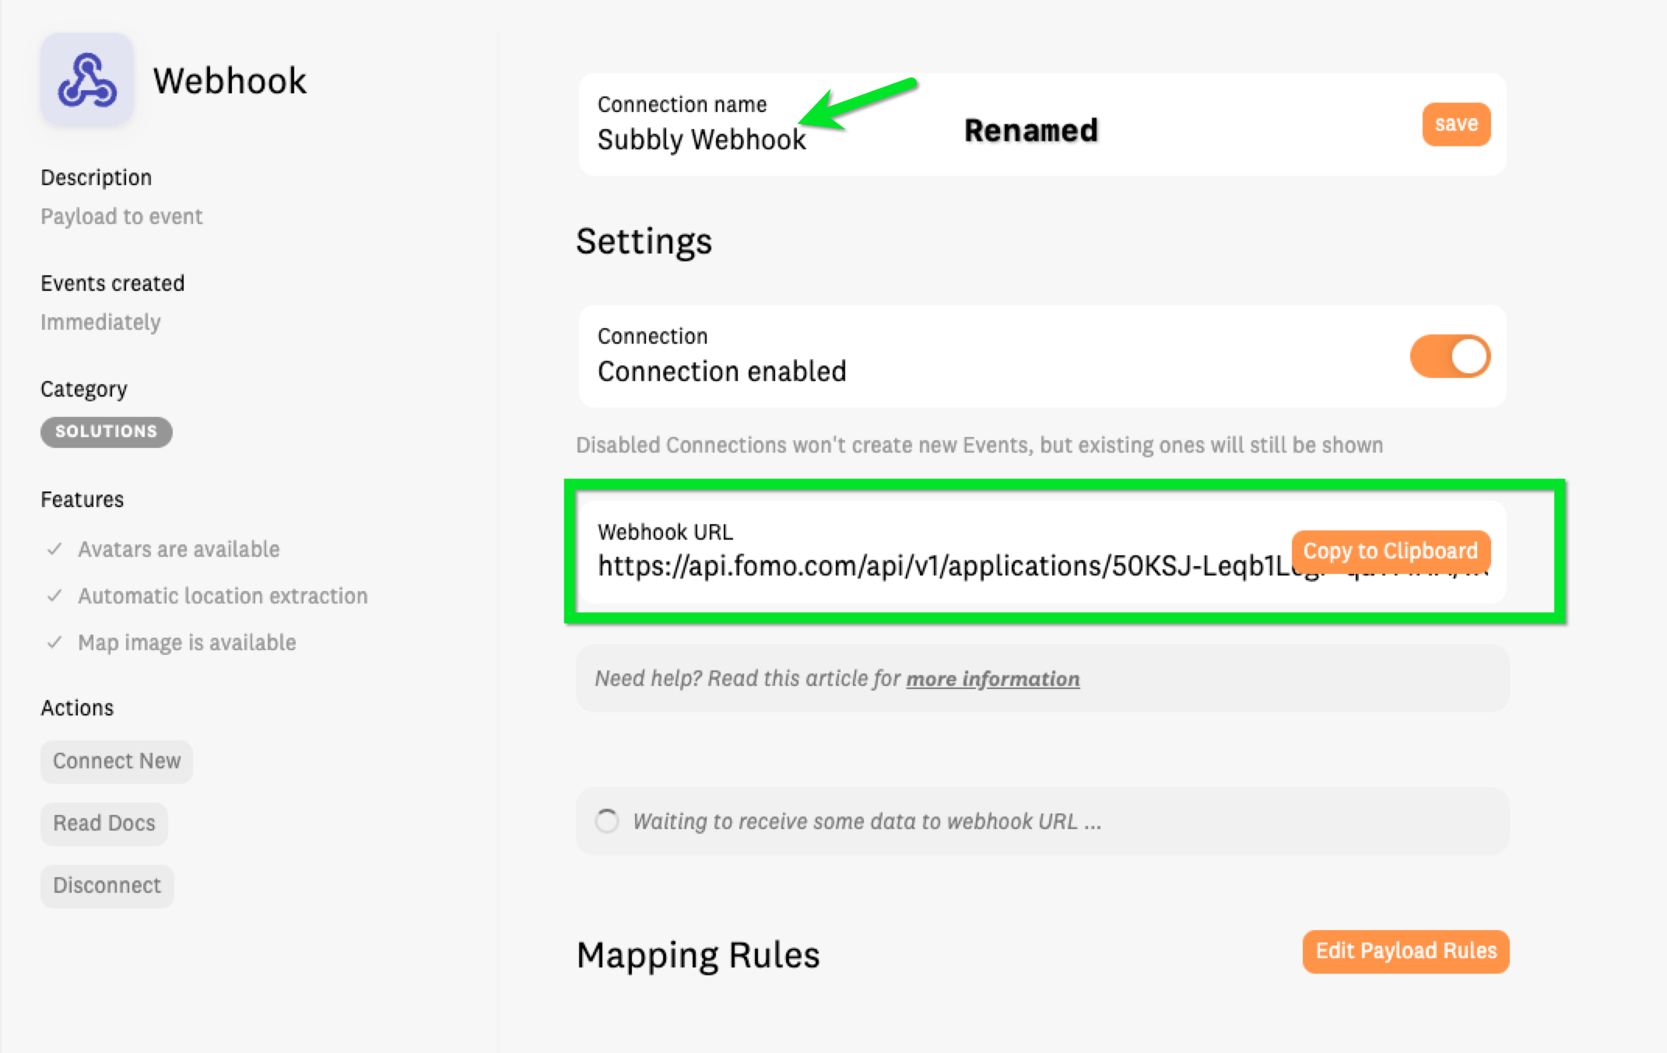Click the Mapping Rules section heading

click(698, 955)
